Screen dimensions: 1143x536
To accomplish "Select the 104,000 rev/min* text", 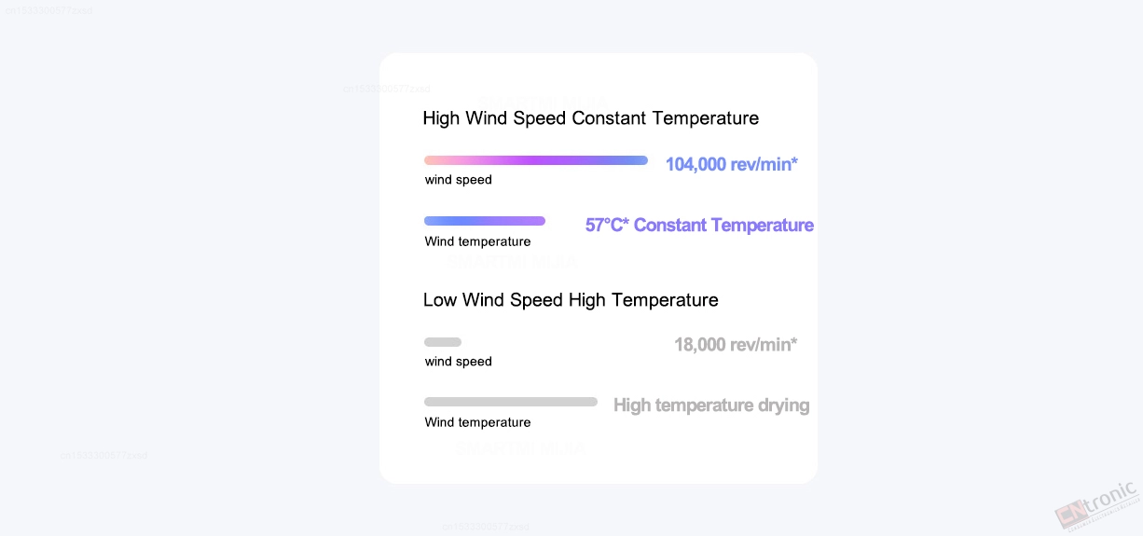I will pyautogui.click(x=732, y=164).
